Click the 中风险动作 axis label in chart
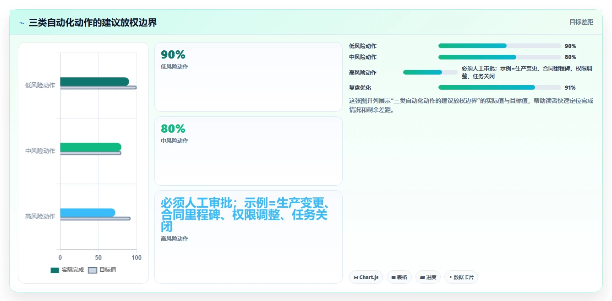Image resolution: width=612 pixels, height=301 pixels. [x=40, y=151]
